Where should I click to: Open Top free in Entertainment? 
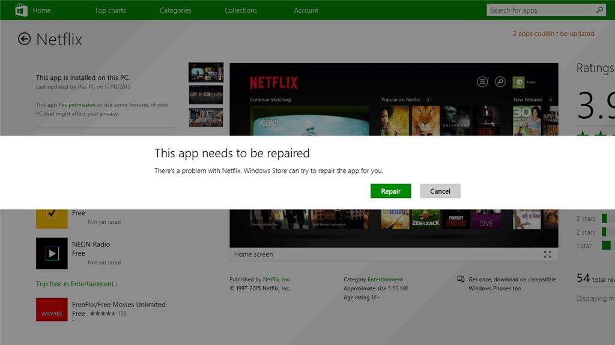point(77,284)
